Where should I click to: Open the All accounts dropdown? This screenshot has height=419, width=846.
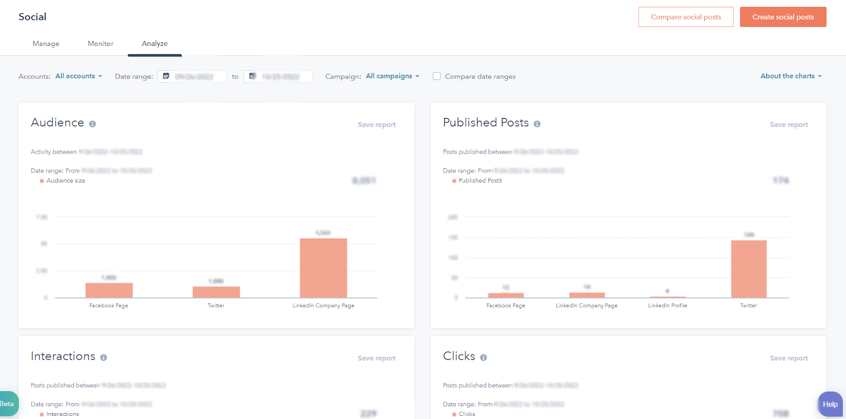point(79,76)
